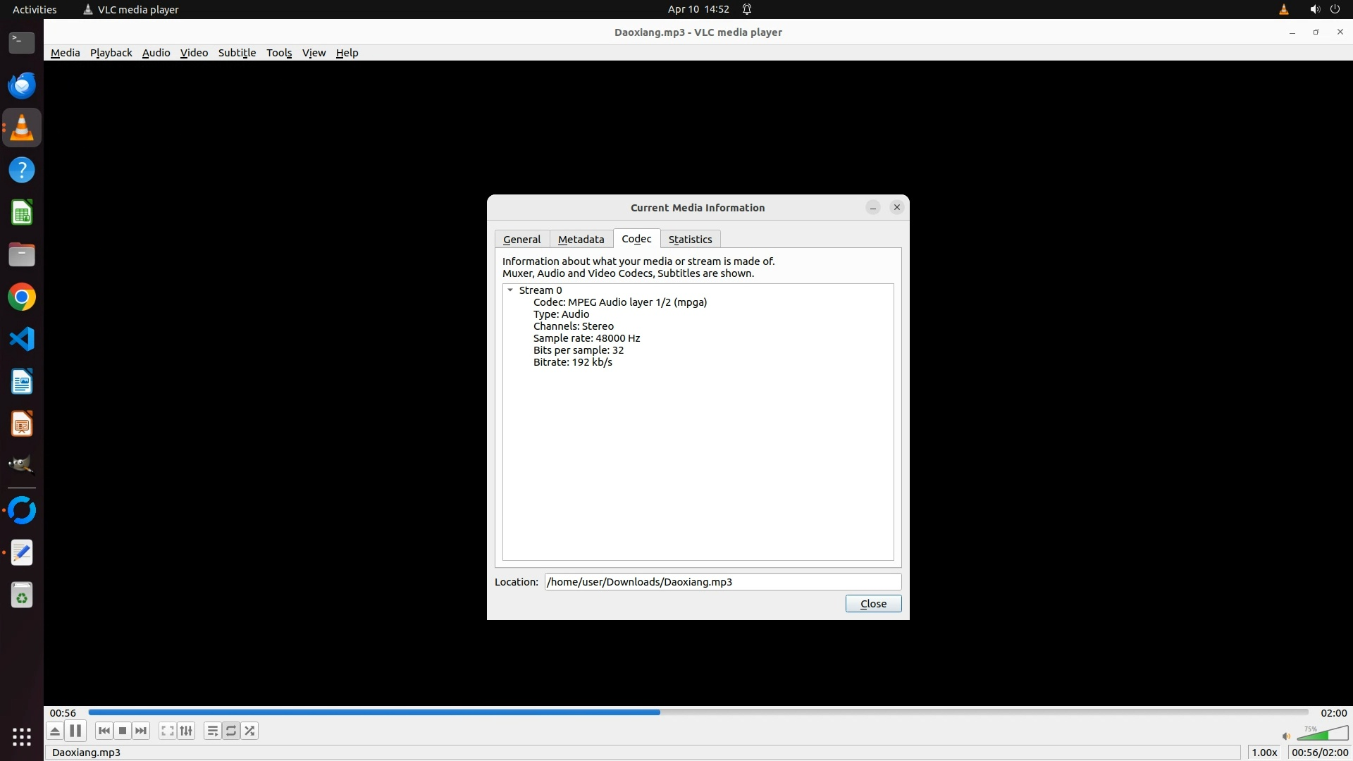Toggle random shuffle playback
Viewport: 1353px width, 761px height.
click(x=249, y=731)
